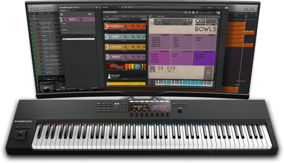Open Instruments dropdown under Noir

[x=126, y=79]
